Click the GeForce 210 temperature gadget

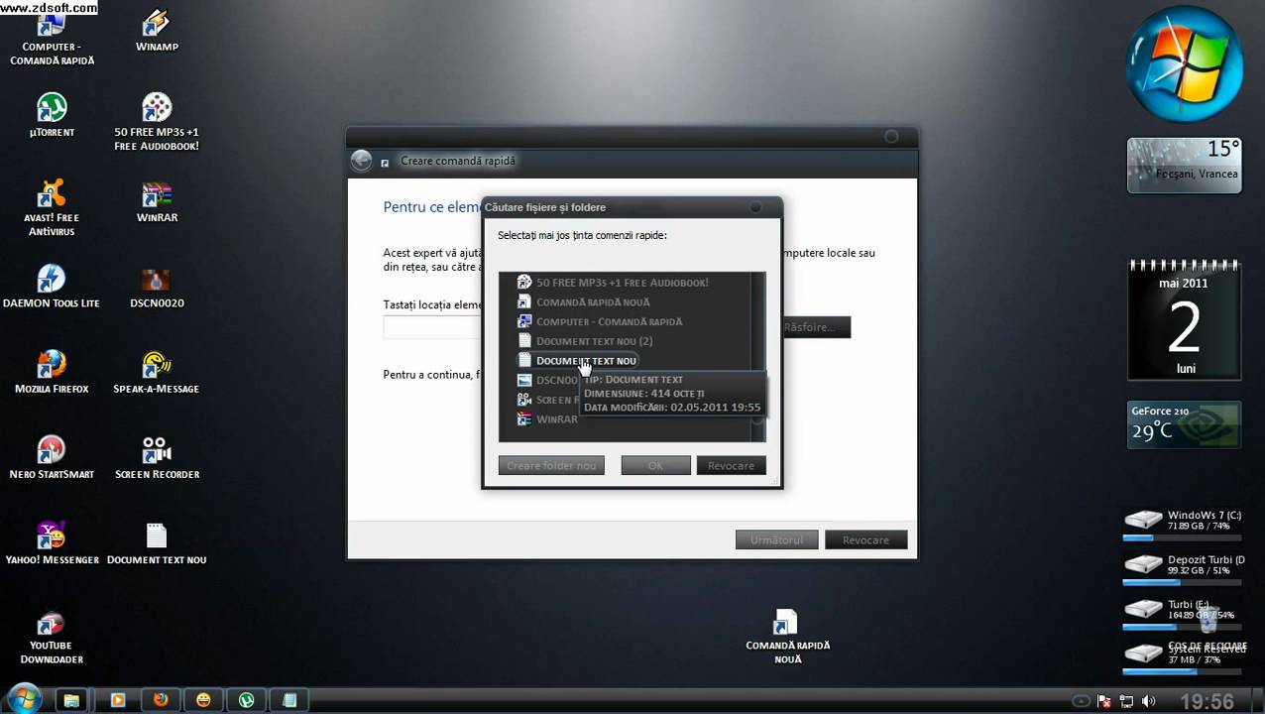[1184, 423]
